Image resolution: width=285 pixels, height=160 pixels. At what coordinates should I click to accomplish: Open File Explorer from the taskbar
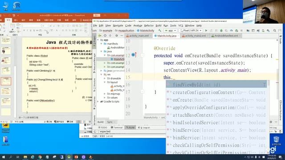(25, 157)
